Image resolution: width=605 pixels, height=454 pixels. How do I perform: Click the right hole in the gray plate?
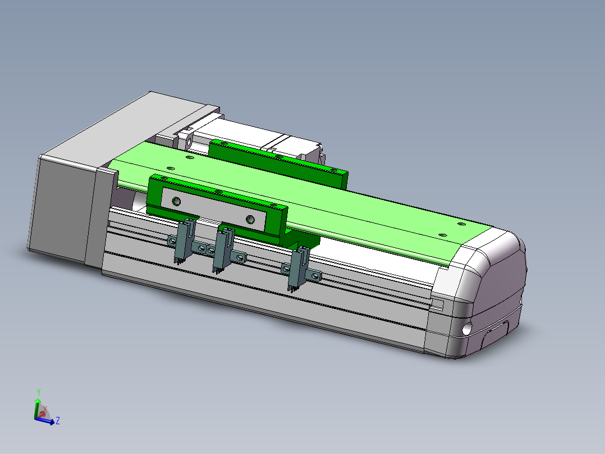click(250, 220)
